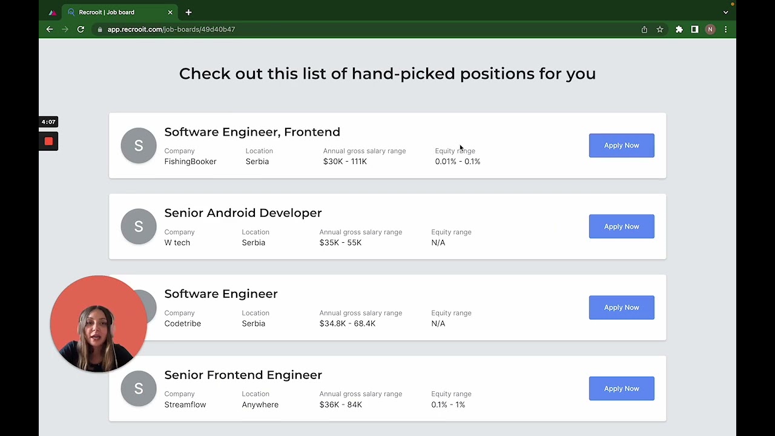Open the Senior Frontend Engineer job title
The image size is (775, 436).
tap(243, 375)
